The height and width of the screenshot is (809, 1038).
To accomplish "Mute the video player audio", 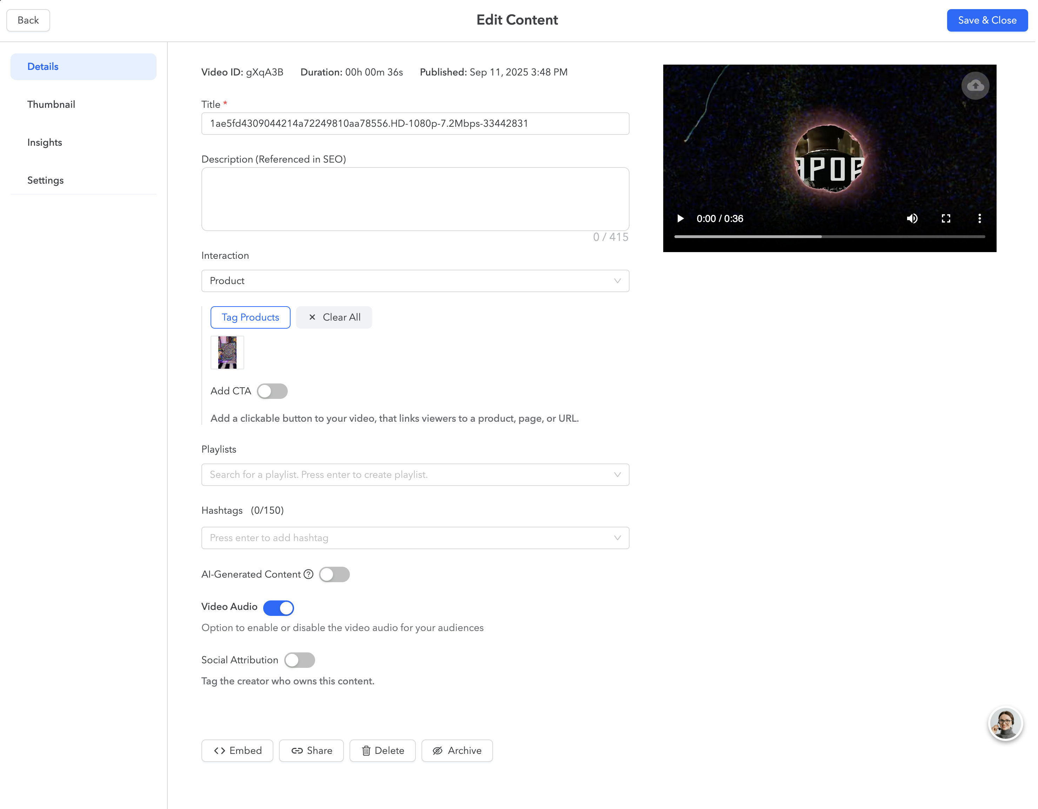I will (x=912, y=218).
